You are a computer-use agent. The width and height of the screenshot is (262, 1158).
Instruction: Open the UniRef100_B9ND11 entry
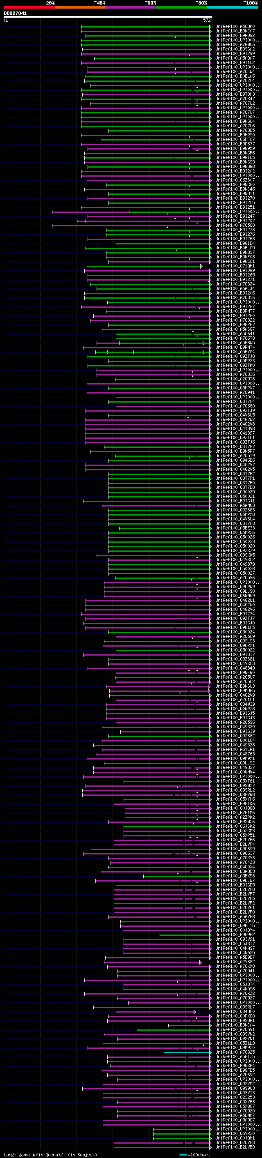click(235, 194)
